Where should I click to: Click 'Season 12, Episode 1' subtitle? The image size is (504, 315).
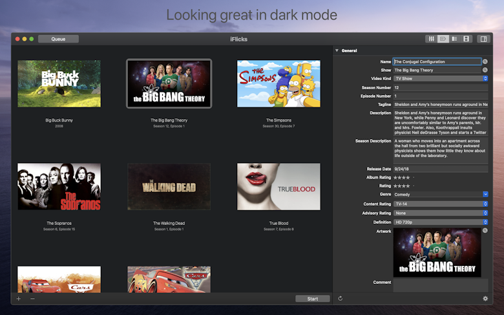tap(169, 126)
